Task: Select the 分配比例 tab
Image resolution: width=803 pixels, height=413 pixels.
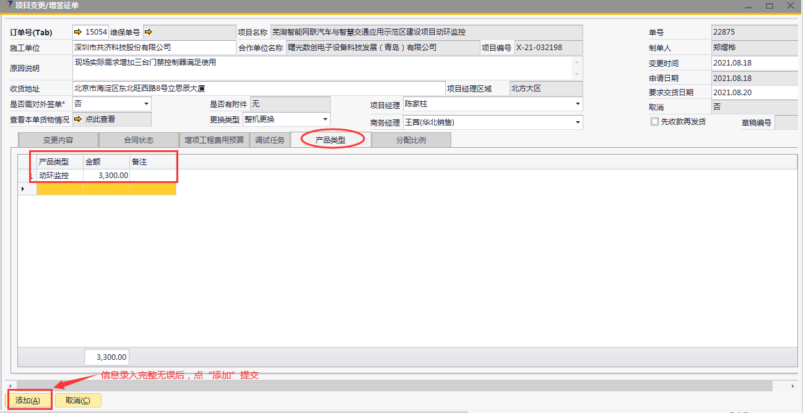Action: pyautogui.click(x=410, y=140)
